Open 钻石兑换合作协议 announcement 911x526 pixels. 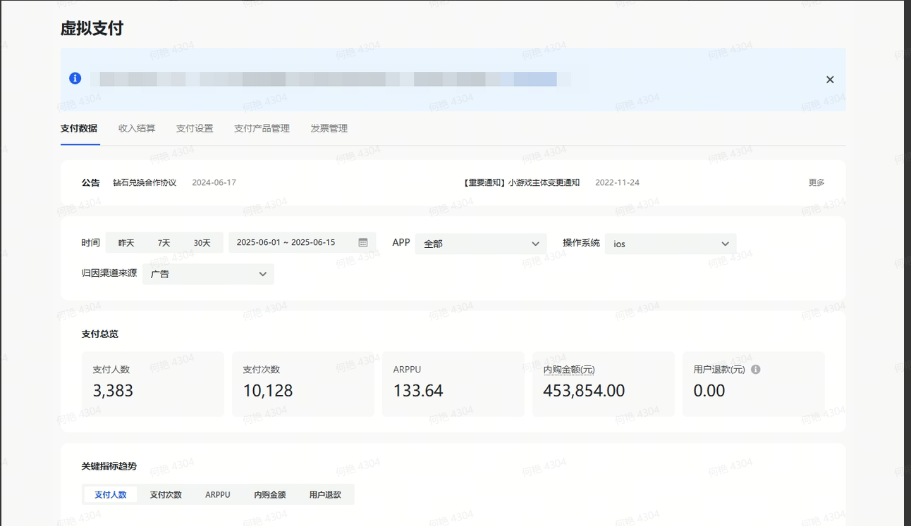coord(145,183)
